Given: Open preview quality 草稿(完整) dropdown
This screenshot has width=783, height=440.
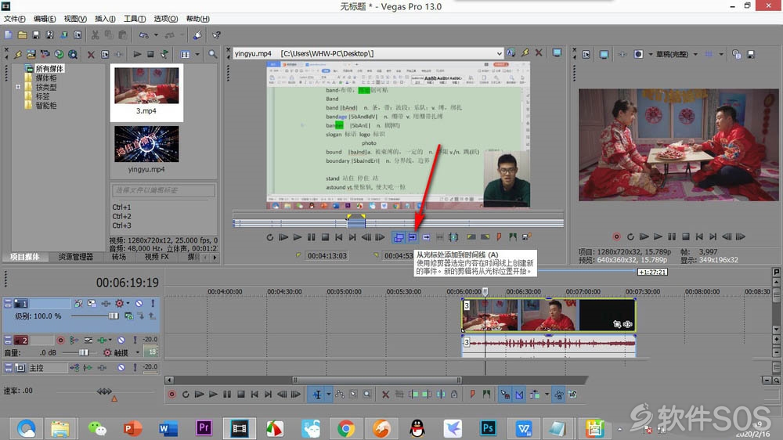Looking at the screenshot, I should click(x=695, y=54).
